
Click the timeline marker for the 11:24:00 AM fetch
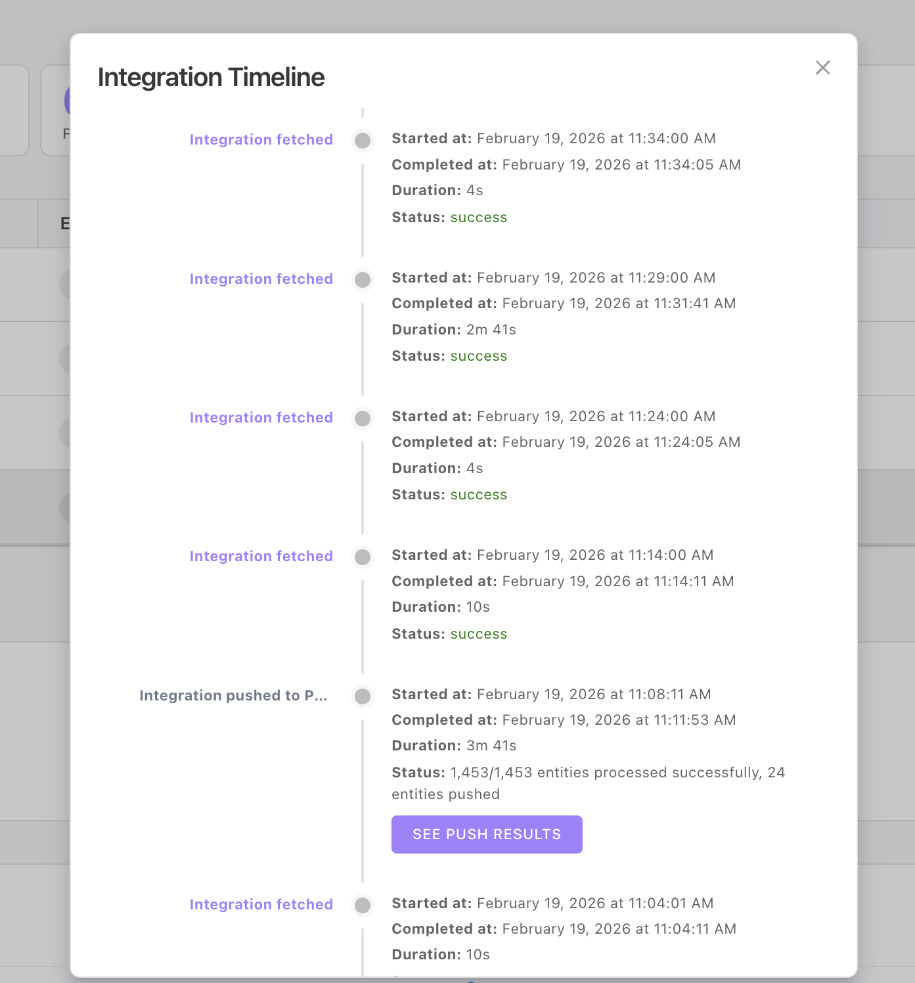[363, 419]
